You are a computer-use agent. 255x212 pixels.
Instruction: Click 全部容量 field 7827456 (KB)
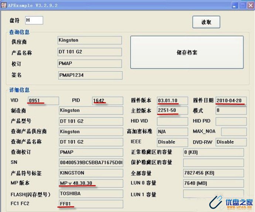pos(214,173)
